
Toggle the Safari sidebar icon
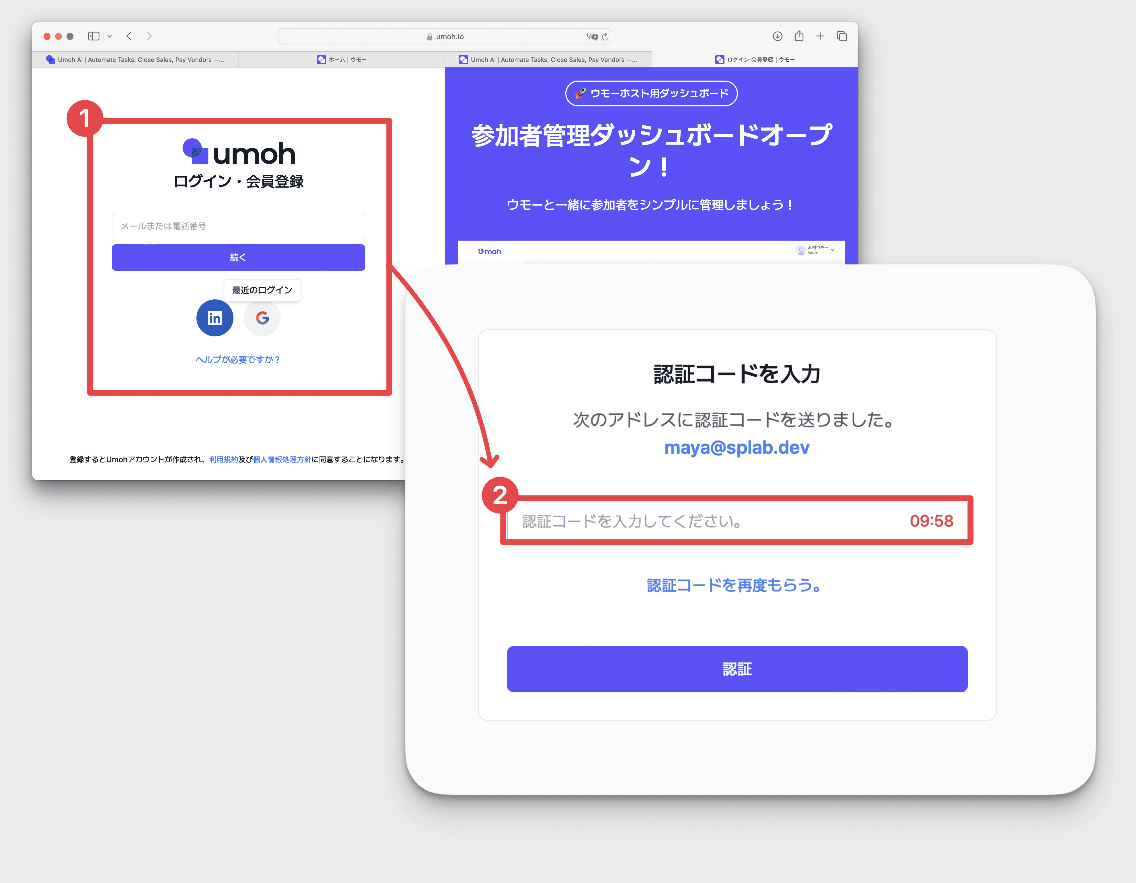click(93, 36)
